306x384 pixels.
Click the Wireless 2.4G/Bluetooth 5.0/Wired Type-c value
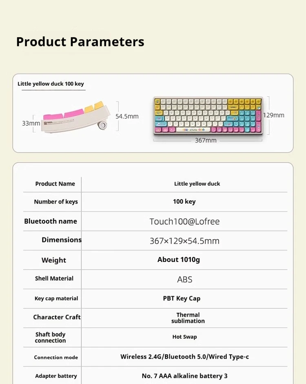click(184, 357)
